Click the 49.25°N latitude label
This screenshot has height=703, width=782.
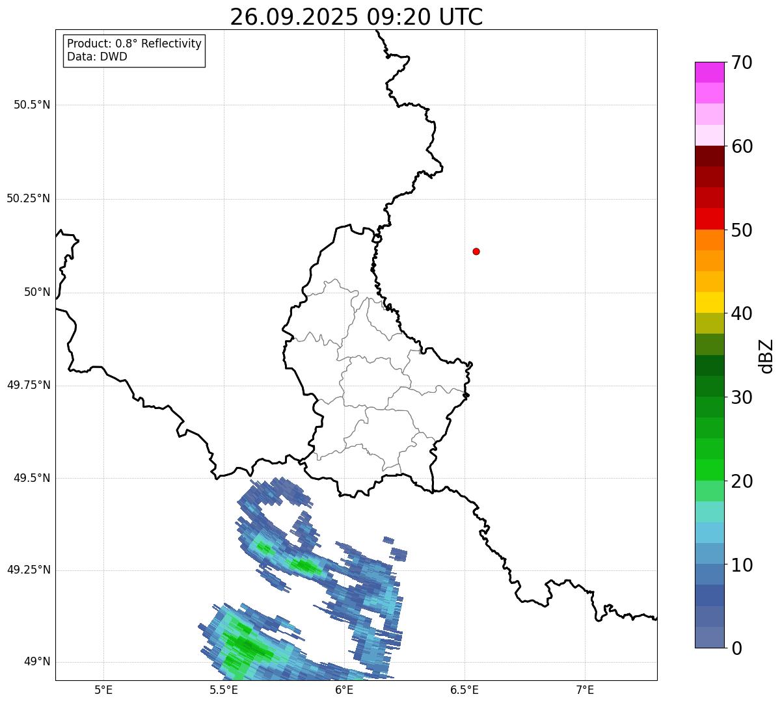point(29,570)
